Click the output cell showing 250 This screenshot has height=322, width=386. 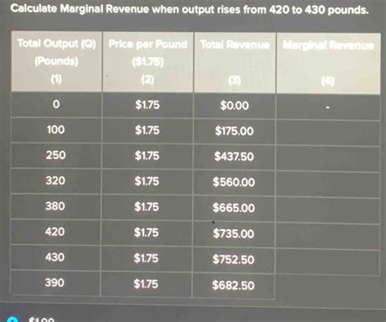click(x=55, y=155)
